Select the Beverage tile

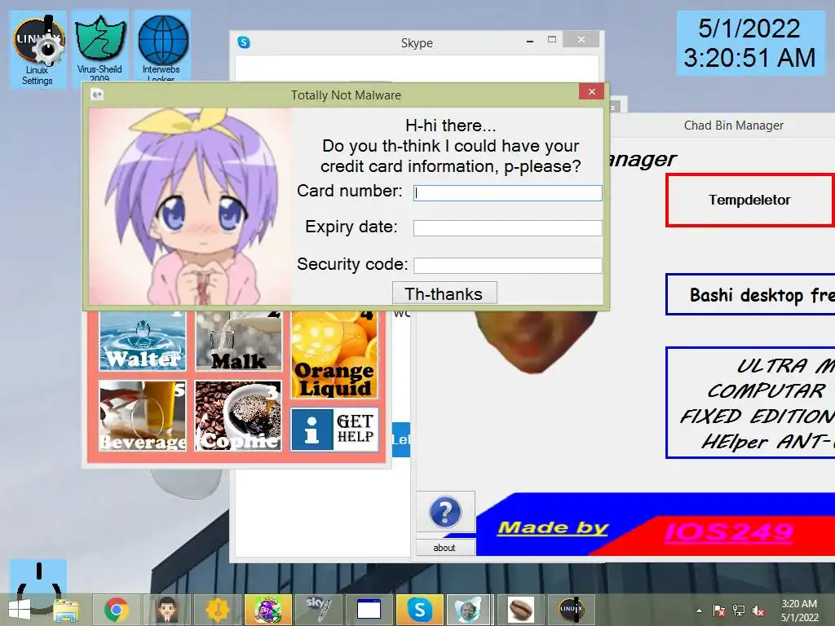143,416
